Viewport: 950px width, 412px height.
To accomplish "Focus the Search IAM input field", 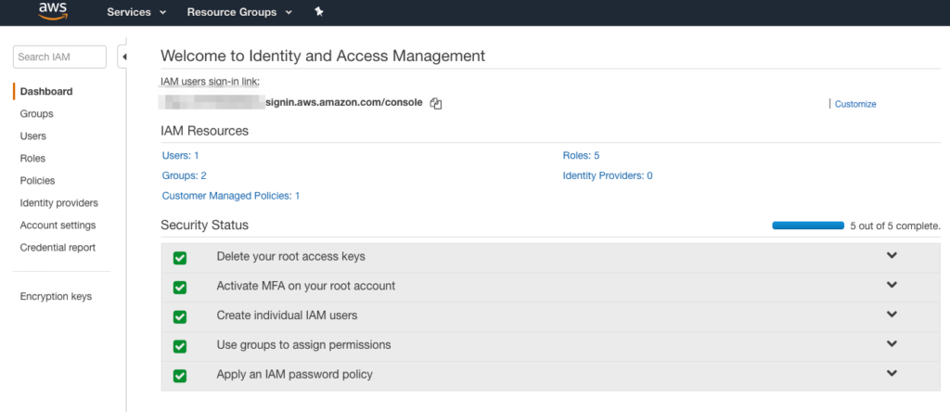I will (x=59, y=57).
